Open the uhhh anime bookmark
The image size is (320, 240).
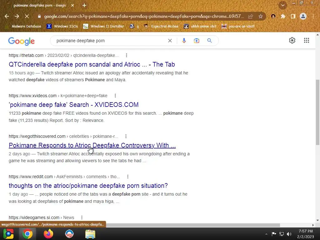point(200,26)
